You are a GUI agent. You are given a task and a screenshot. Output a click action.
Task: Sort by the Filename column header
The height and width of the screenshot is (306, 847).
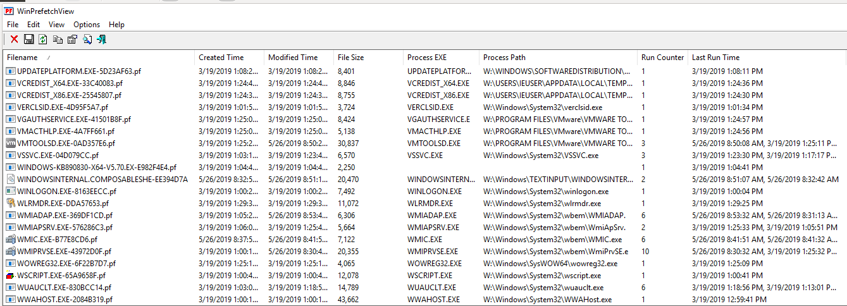click(x=22, y=58)
